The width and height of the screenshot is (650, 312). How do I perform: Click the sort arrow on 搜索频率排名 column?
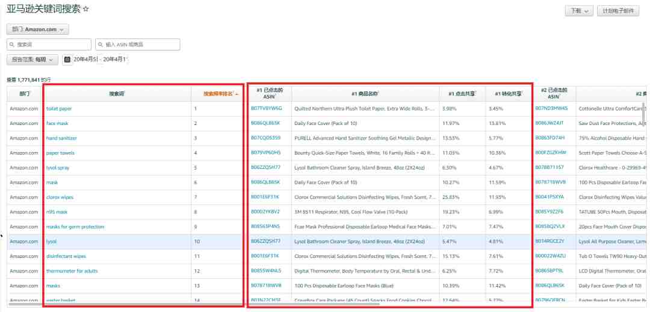point(237,94)
